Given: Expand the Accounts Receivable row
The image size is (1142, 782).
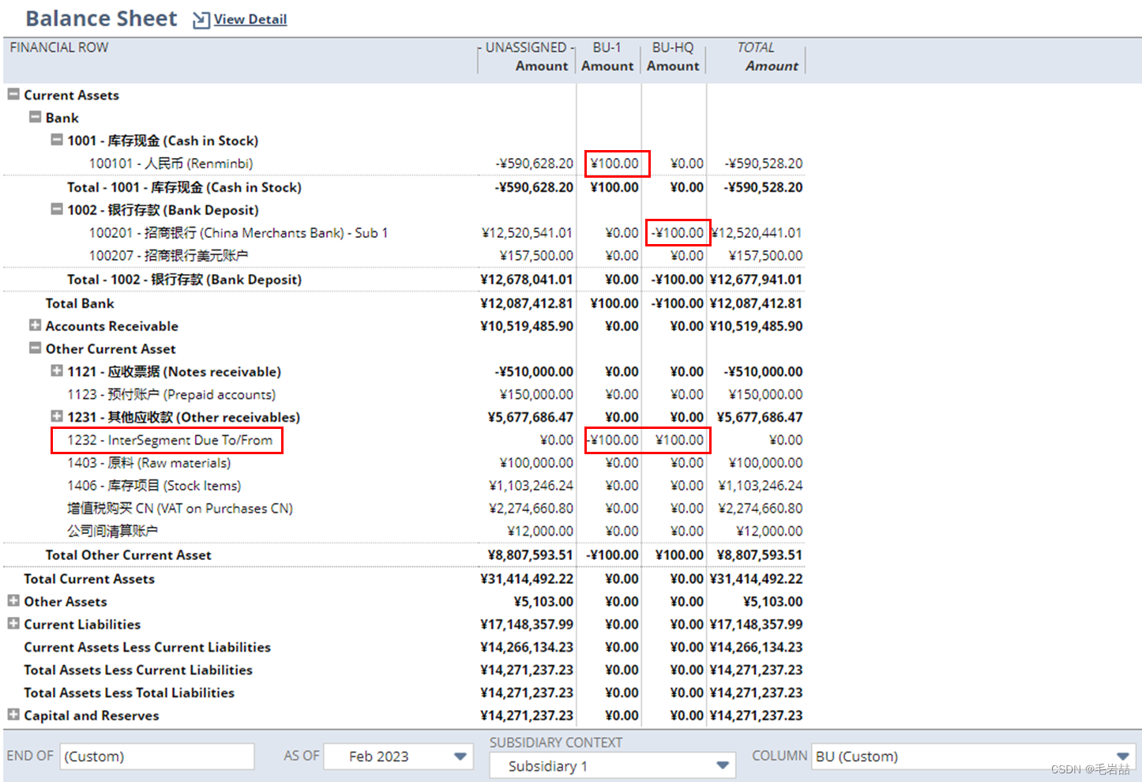Looking at the screenshot, I should (x=35, y=325).
